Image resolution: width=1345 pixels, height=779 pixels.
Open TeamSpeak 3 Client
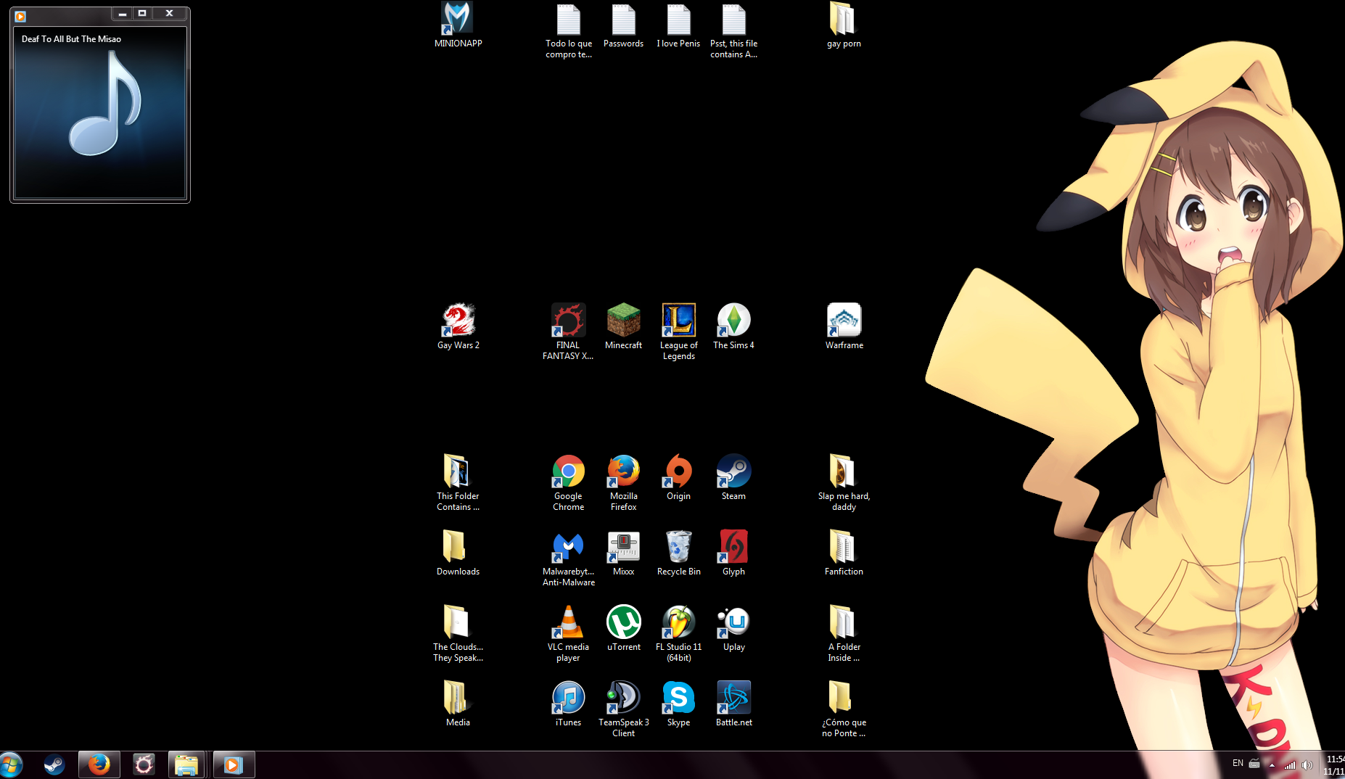[624, 709]
